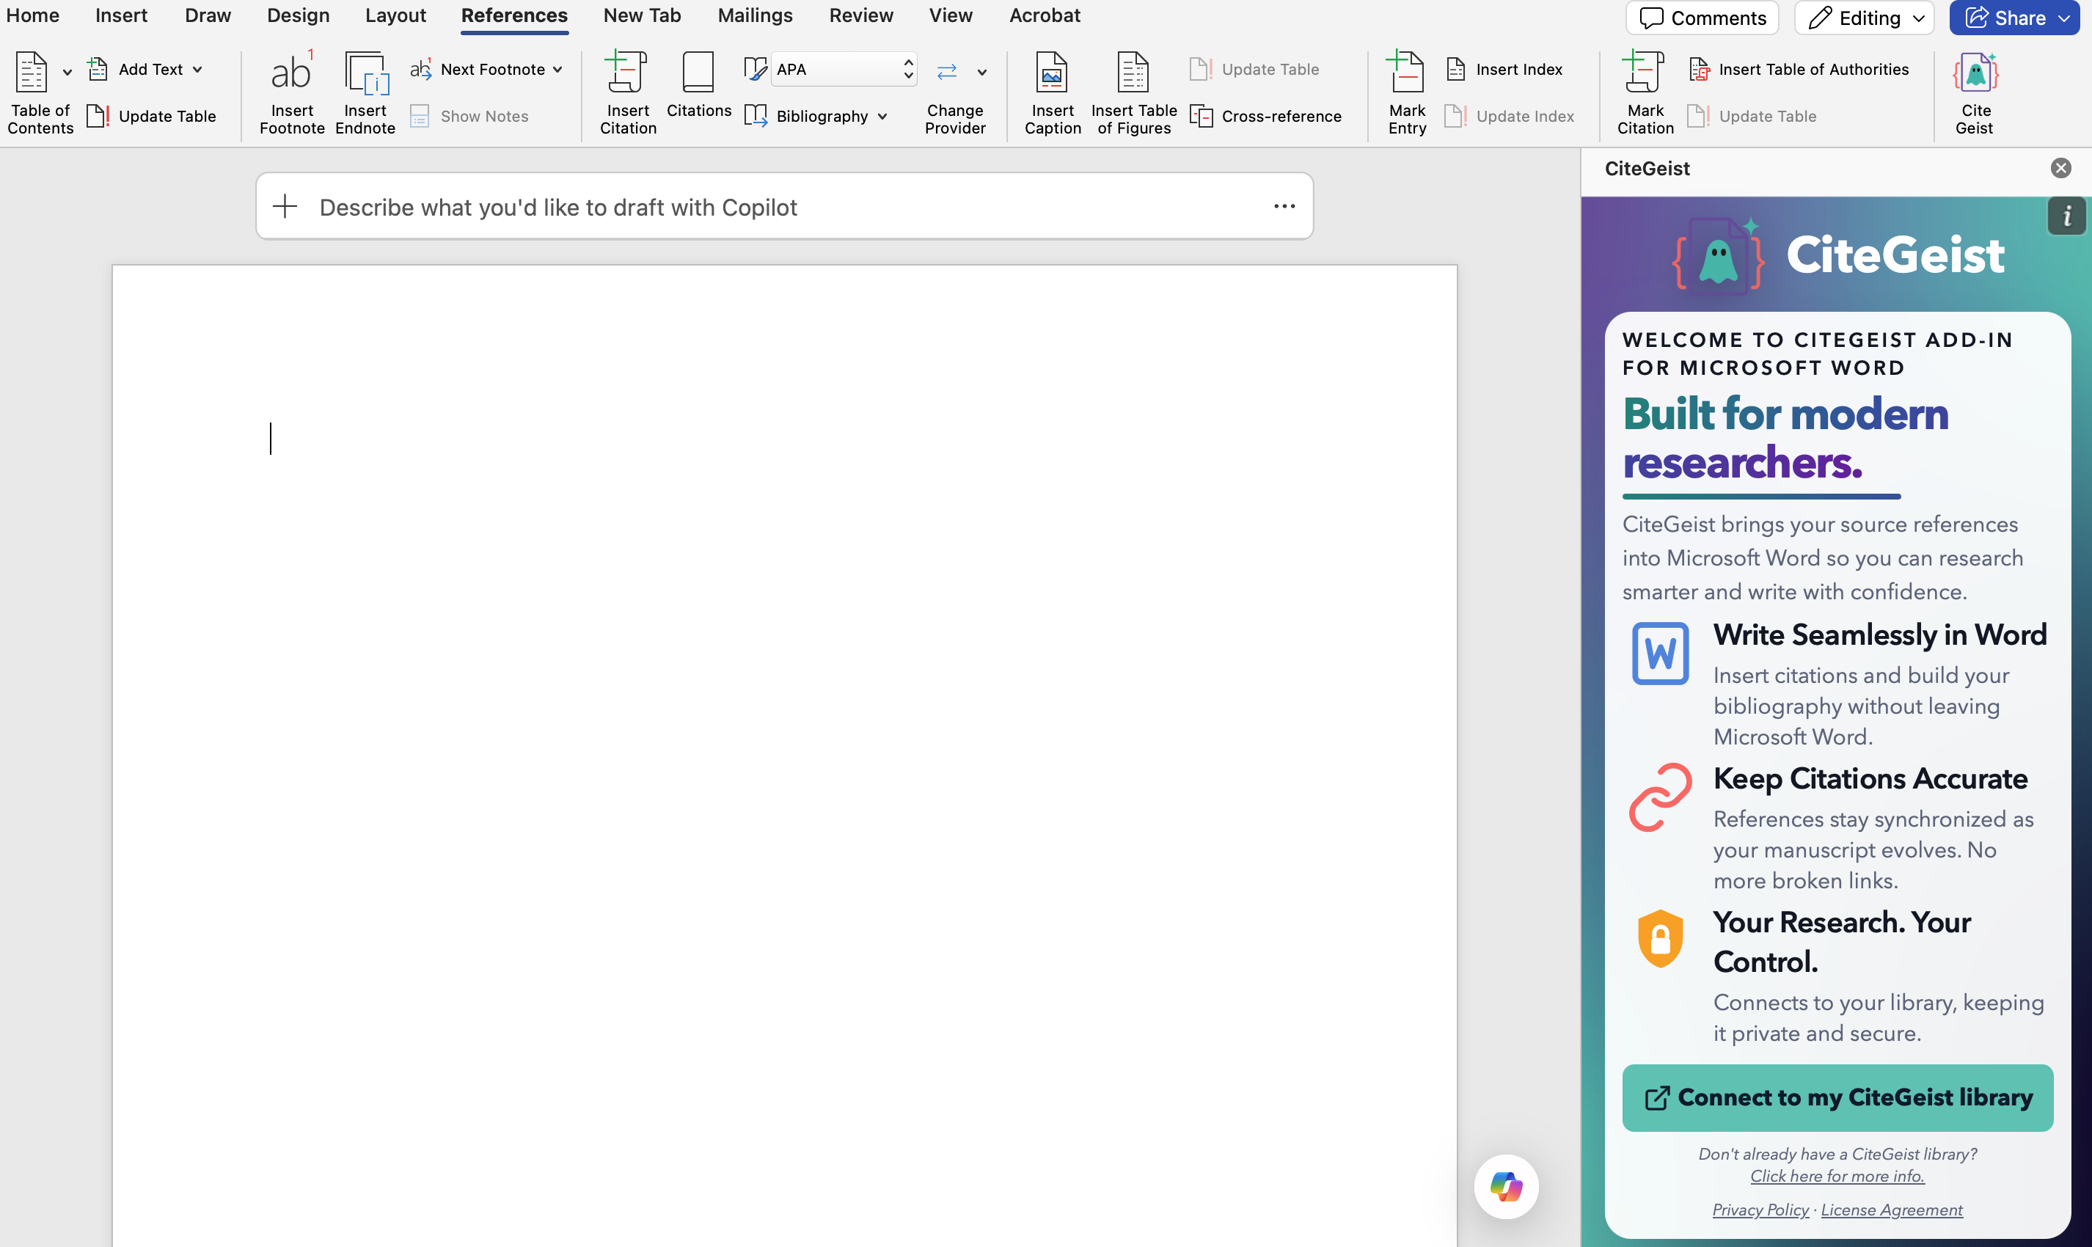Open the CiteGeist info icon
The height and width of the screenshot is (1247, 2092).
tap(2067, 217)
